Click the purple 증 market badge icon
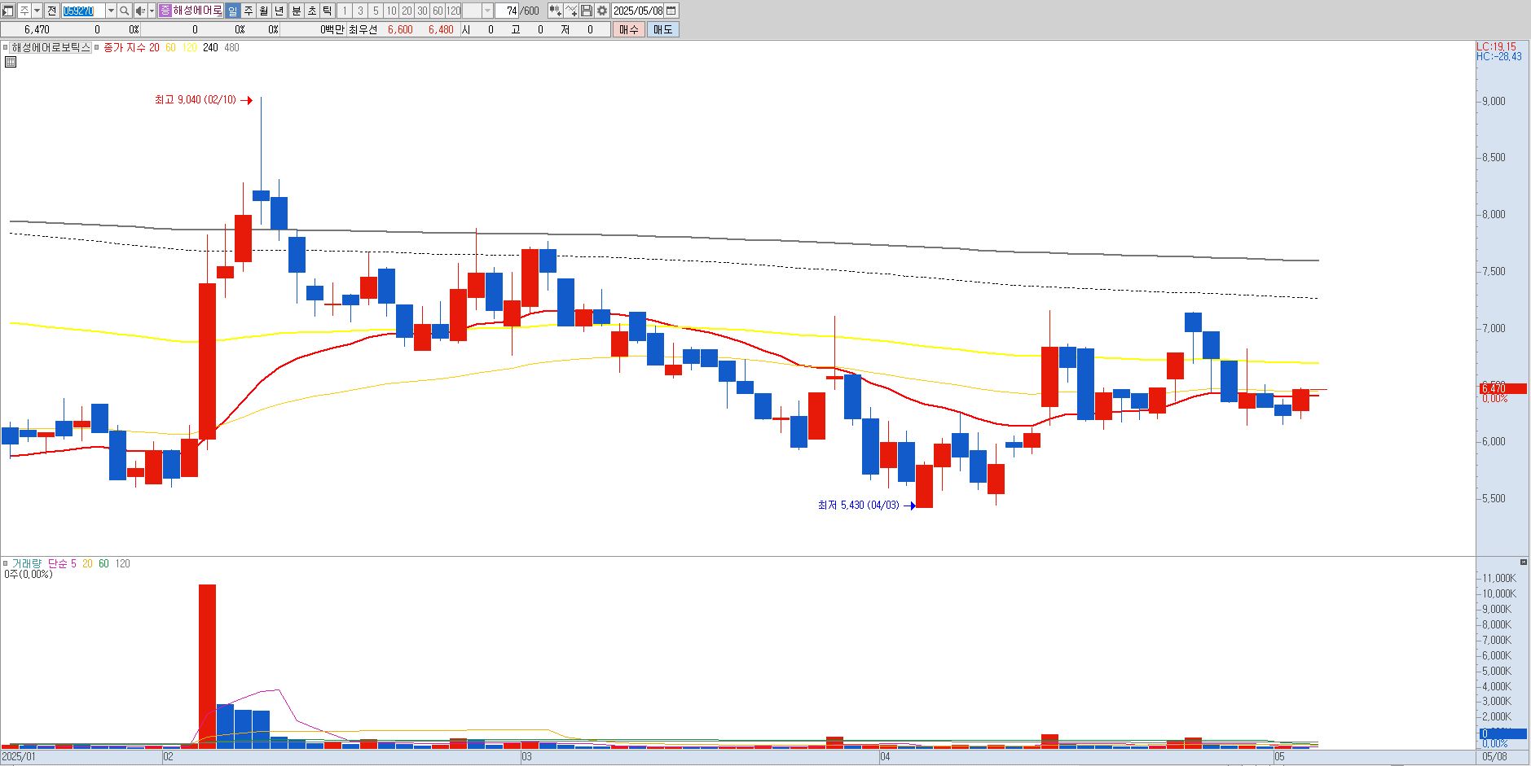This screenshot has width=1531, height=766. pyautogui.click(x=165, y=11)
